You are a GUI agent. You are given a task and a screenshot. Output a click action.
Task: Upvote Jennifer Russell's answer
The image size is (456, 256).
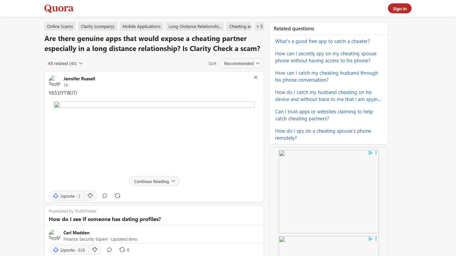click(67, 196)
